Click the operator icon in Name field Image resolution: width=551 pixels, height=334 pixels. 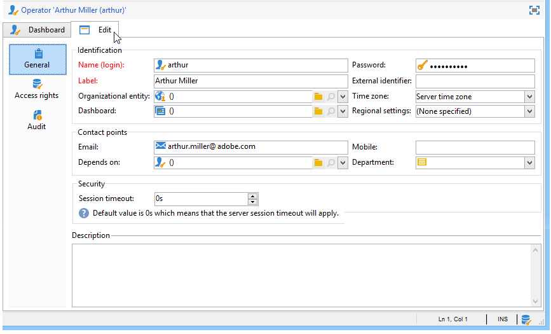(161, 65)
